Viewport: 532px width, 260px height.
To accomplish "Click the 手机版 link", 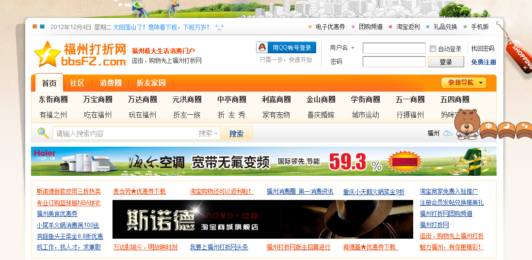I will click(x=480, y=27).
